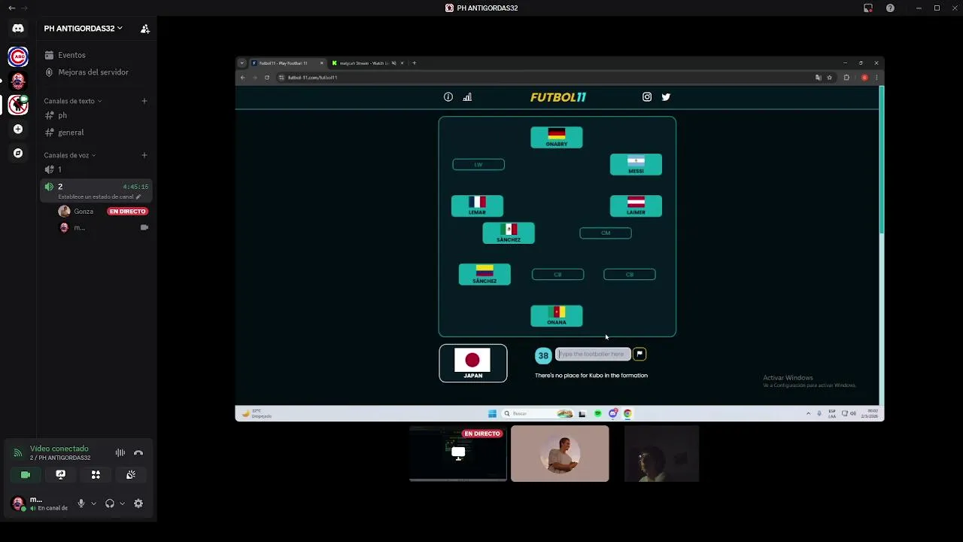Open the stats bar chart icon on Futbol11
This screenshot has width=963, height=542.
467,97
